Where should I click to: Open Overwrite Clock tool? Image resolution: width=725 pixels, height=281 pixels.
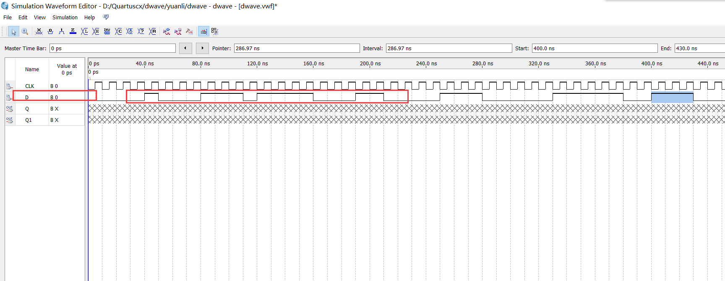(x=130, y=31)
